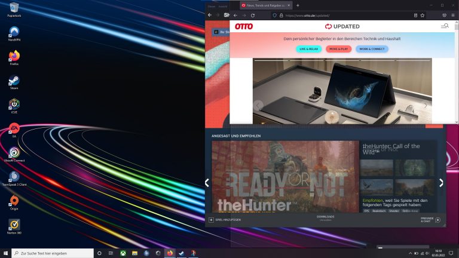Screen dimensions: 459x258
Task: Open Ubisoft Connect desktop shortcut
Action: 14,153
